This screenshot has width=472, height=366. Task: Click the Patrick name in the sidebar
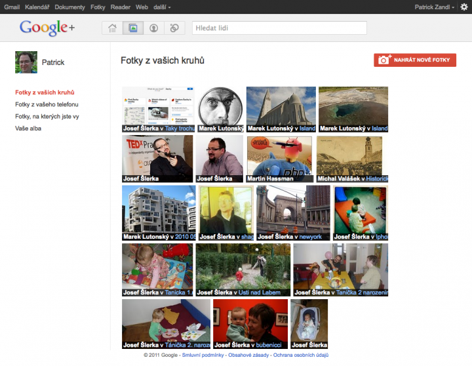pos(53,62)
